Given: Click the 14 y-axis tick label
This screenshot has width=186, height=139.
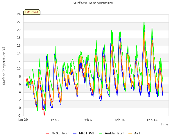Looking at the screenshot, I should tap(19, 53).
